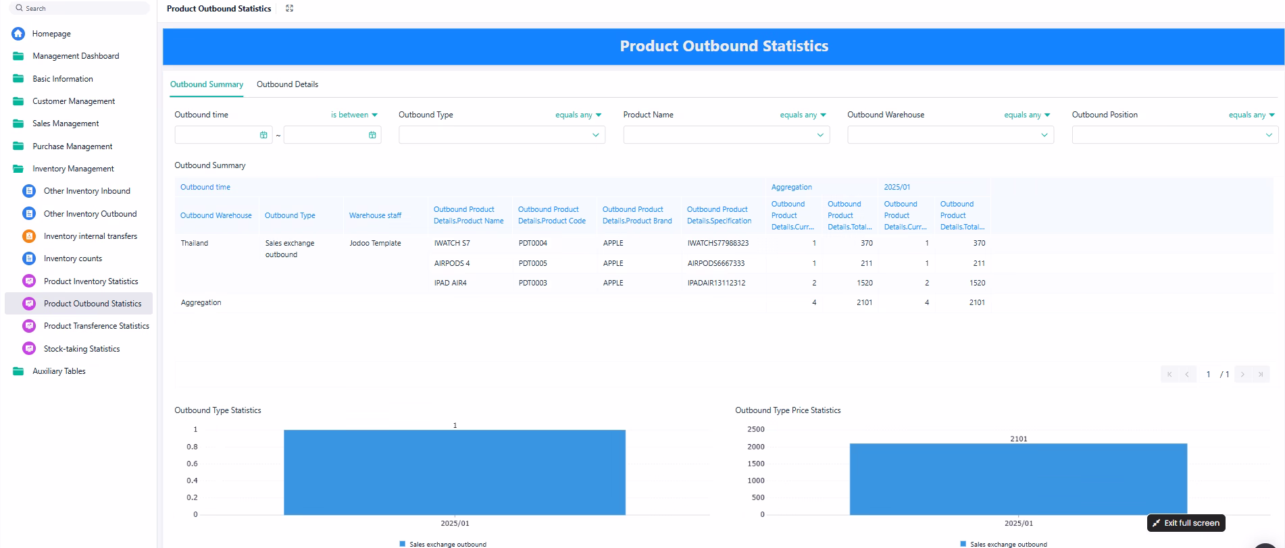Switch to the Outbound Details tab

pos(287,84)
